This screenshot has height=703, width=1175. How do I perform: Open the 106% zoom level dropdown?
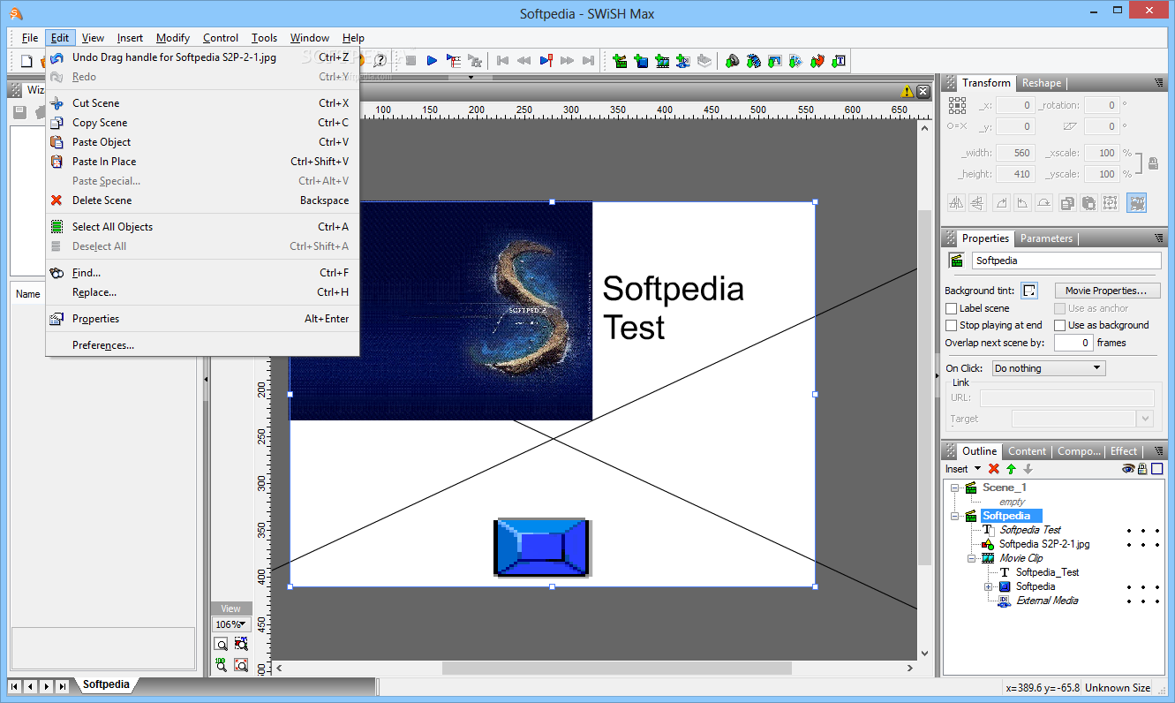pos(230,624)
